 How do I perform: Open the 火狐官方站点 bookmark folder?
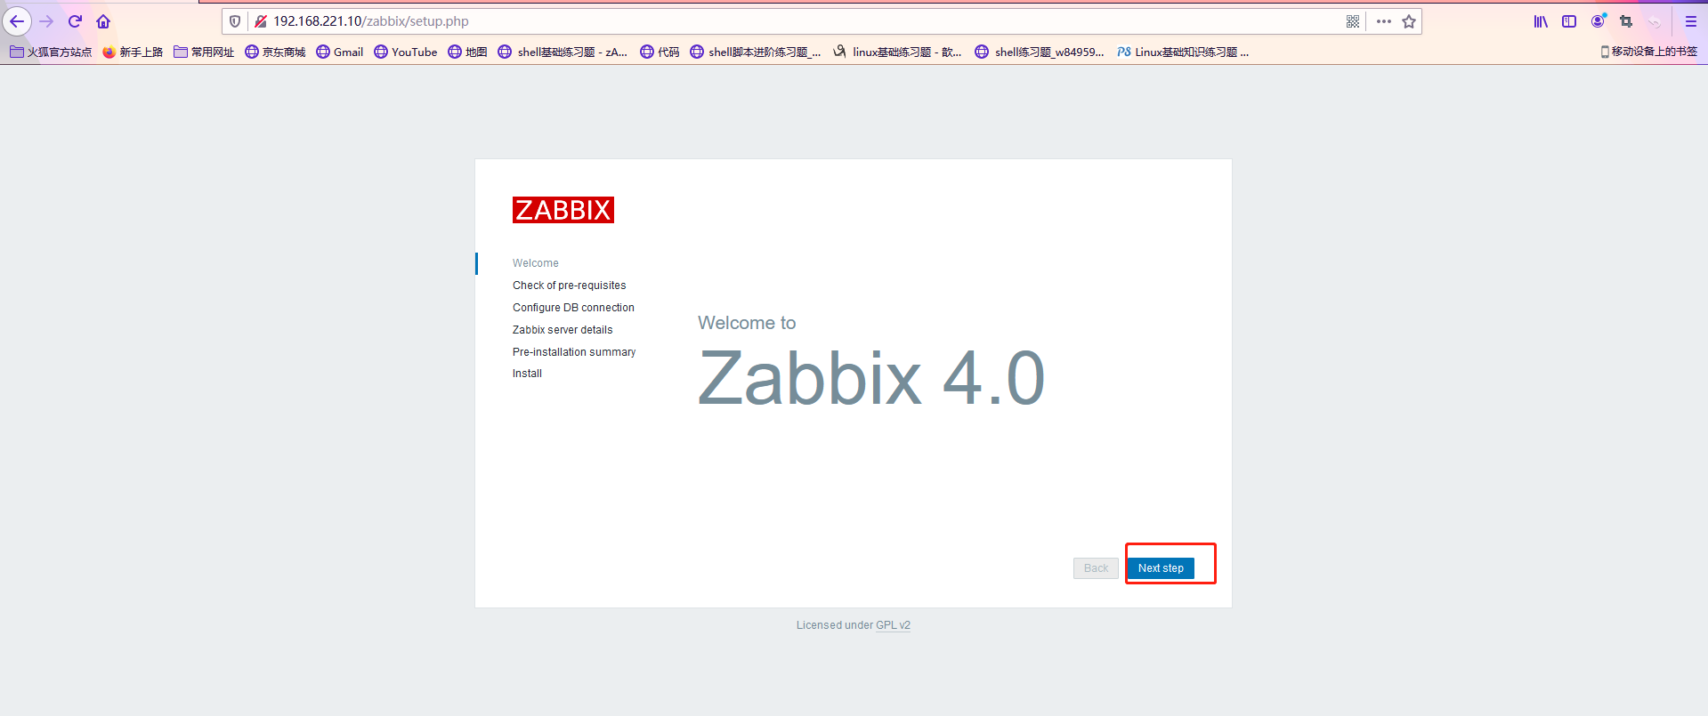51,52
